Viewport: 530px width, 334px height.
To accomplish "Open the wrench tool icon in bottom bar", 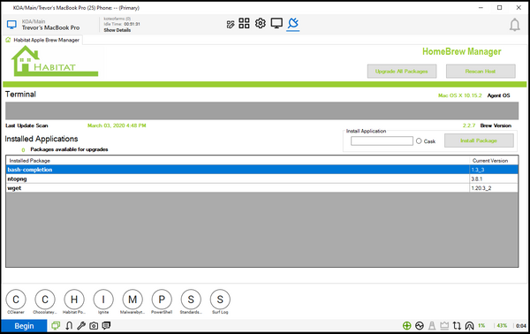I will (81, 325).
